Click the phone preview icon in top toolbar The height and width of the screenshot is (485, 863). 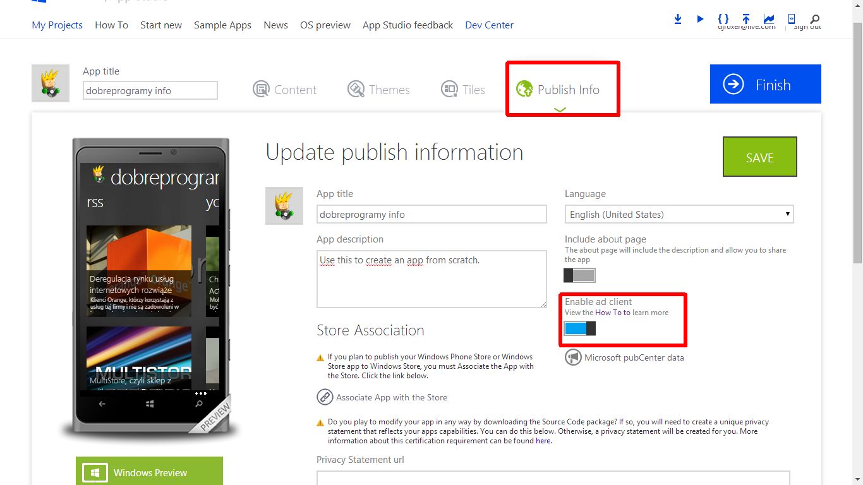(x=792, y=19)
